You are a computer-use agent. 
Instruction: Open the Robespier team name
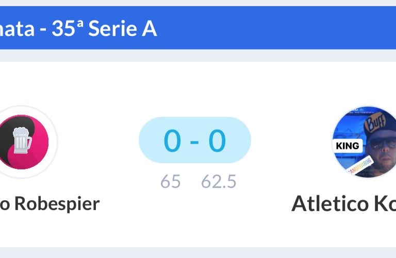tap(49, 204)
